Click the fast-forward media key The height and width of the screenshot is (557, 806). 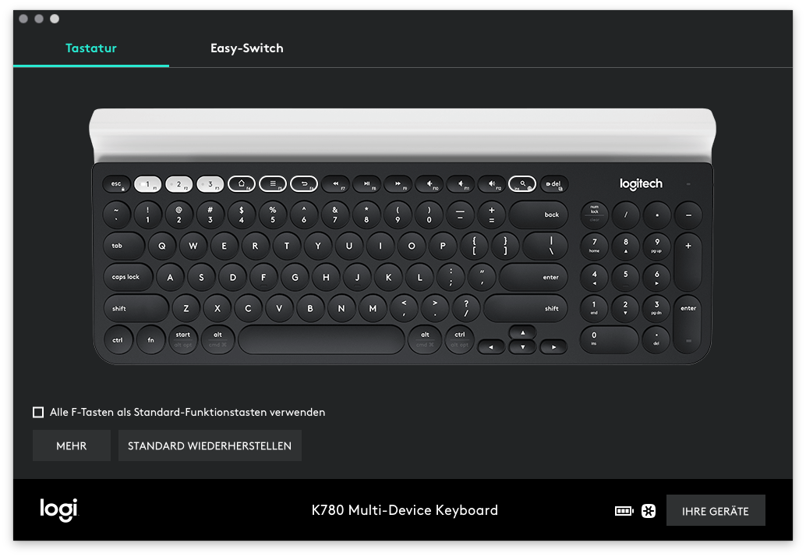[398, 184]
